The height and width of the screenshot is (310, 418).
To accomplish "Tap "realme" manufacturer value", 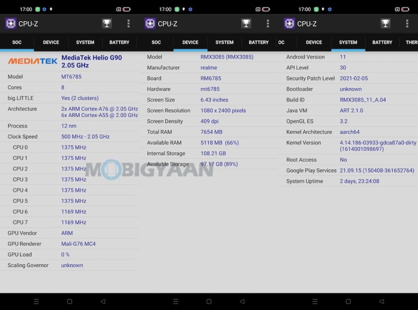I will (209, 67).
